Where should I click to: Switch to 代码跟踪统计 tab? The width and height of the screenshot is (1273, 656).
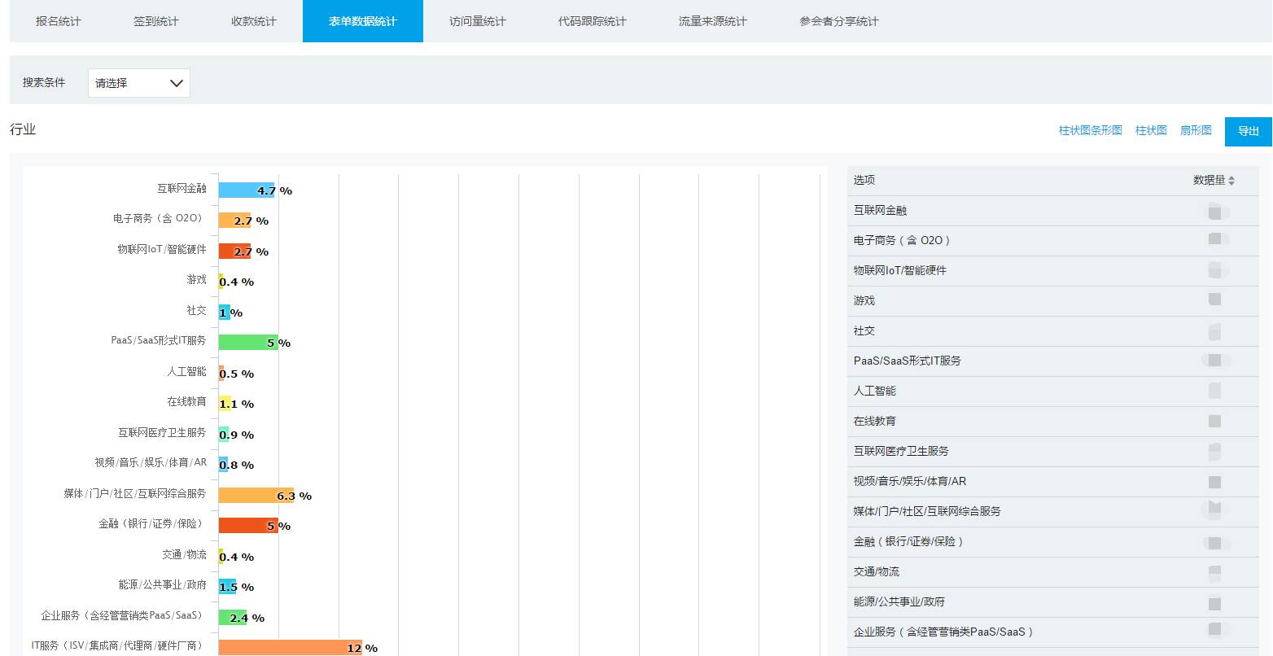coord(593,21)
